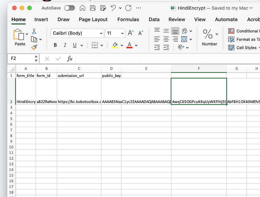This screenshot has height=197, width=260.
Task: Open the font name dropdown
Action: pos(101,33)
